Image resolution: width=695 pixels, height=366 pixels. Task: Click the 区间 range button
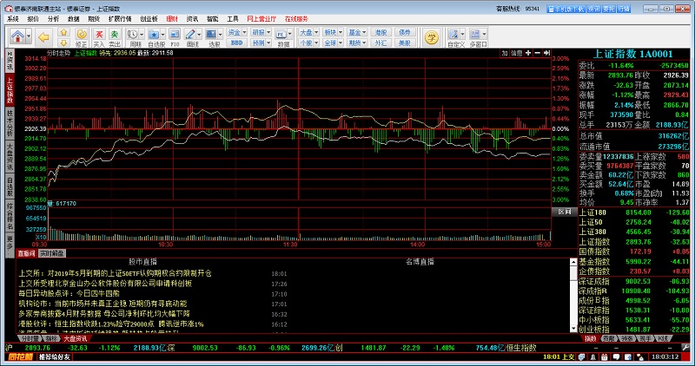[564, 212]
